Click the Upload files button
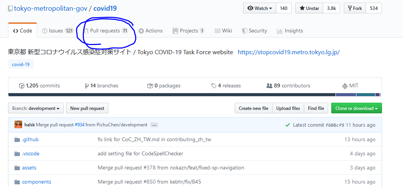Viewport: 403px width, 187px height. 288,108
